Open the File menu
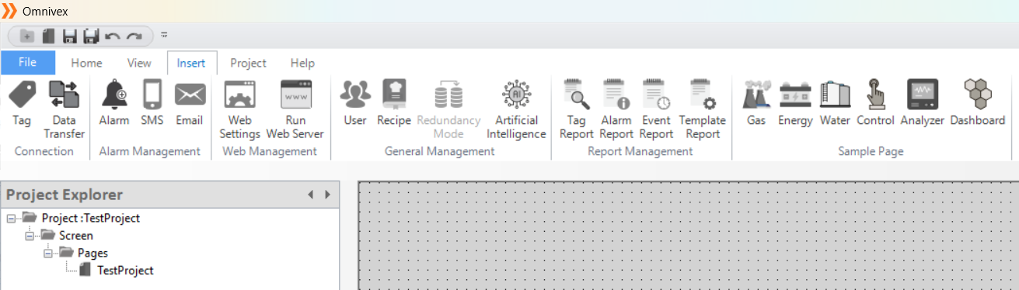 click(28, 63)
